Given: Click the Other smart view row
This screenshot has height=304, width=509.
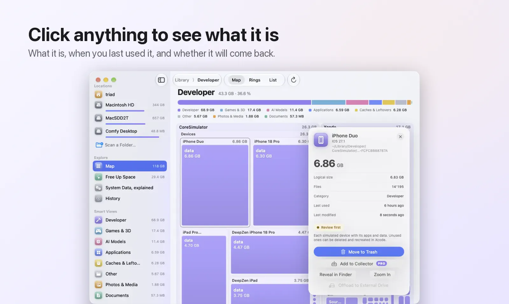Looking at the screenshot, I should point(130,274).
